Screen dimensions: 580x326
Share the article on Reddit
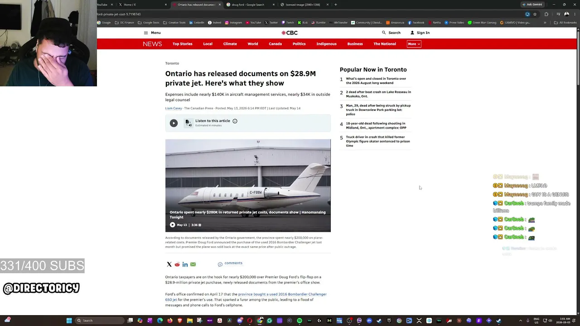[177, 264]
